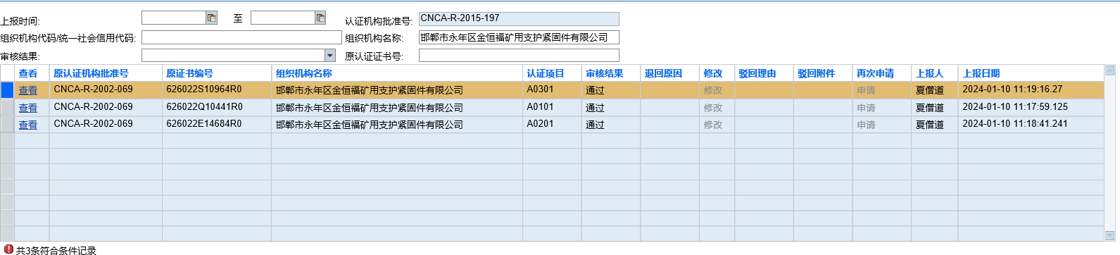The image size is (1120, 255).
Task: Click 通过 result in the A0301 row
Action: coord(595,90)
